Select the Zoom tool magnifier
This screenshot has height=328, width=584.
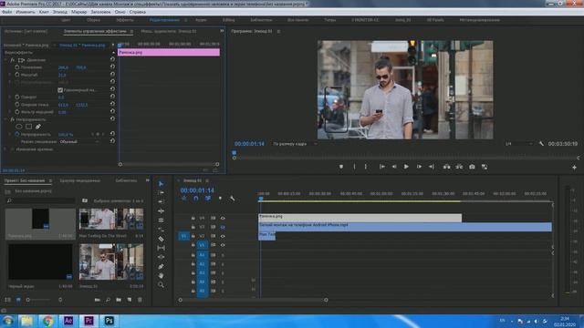(x=161, y=285)
